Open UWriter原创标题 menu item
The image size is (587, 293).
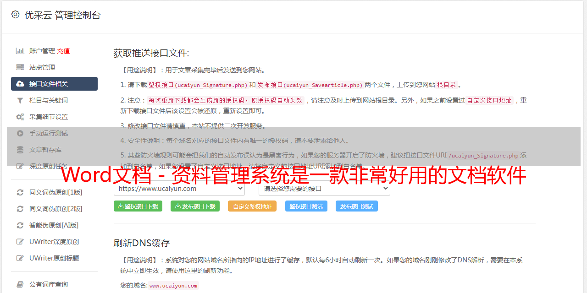click(54, 258)
